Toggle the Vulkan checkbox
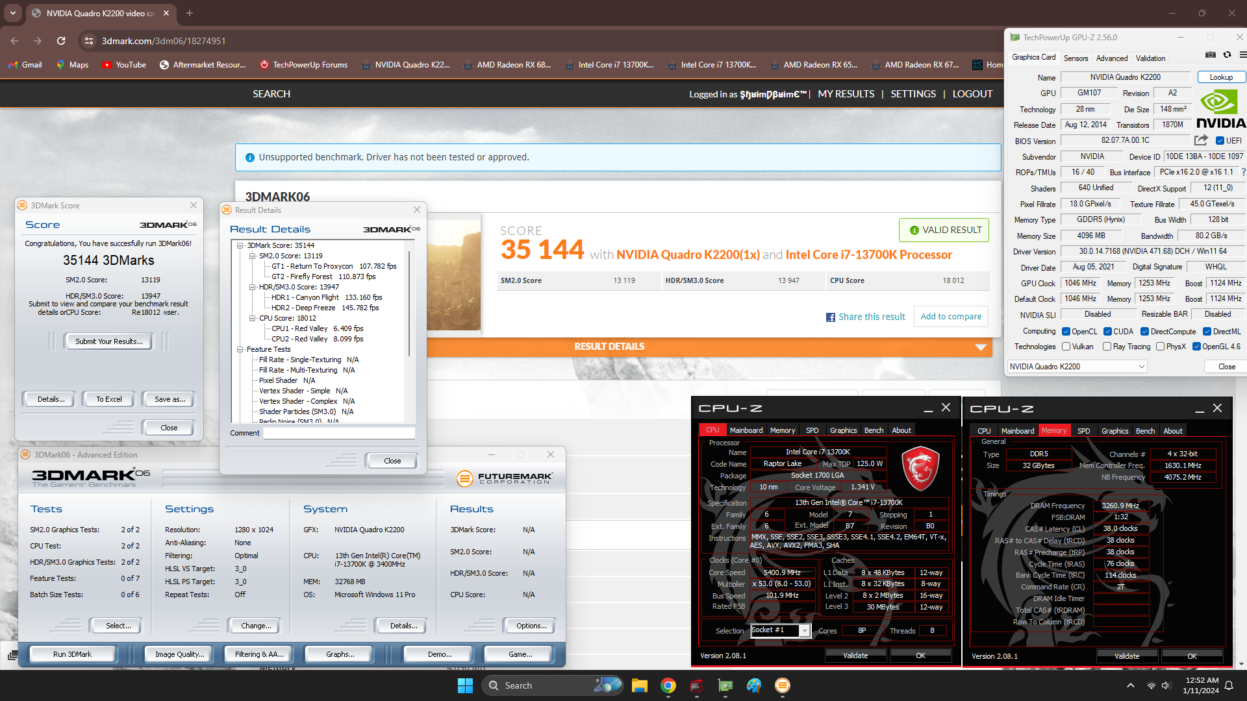This screenshot has height=701, width=1247. (1066, 347)
